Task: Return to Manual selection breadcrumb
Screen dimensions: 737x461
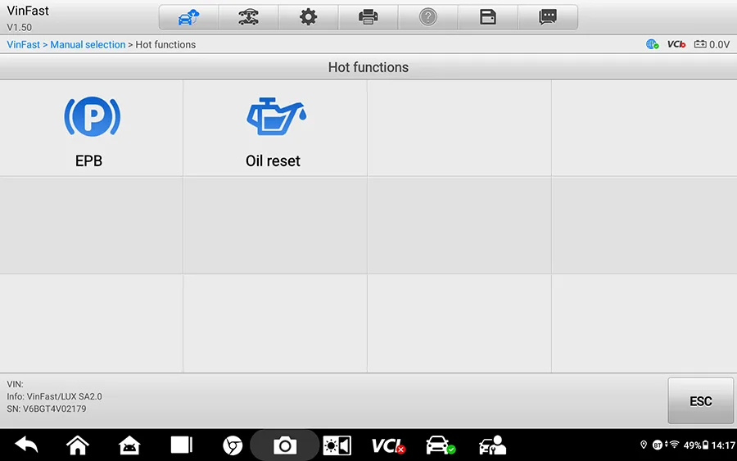Action: [x=88, y=45]
